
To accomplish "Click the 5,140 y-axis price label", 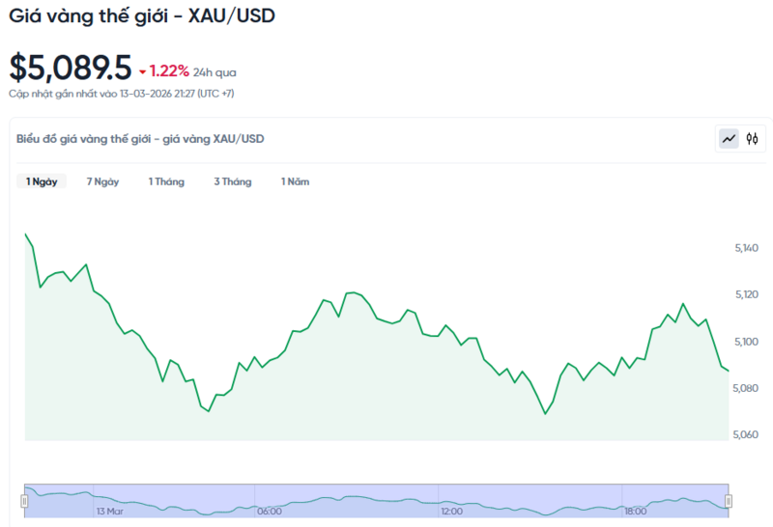I will point(748,249).
